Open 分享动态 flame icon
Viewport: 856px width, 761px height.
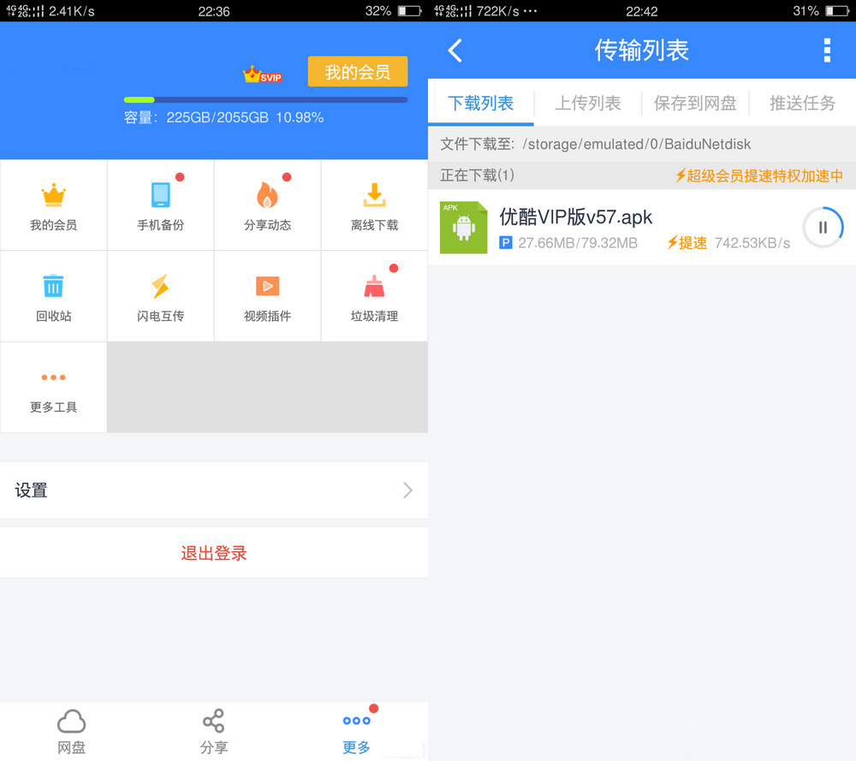click(267, 195)
